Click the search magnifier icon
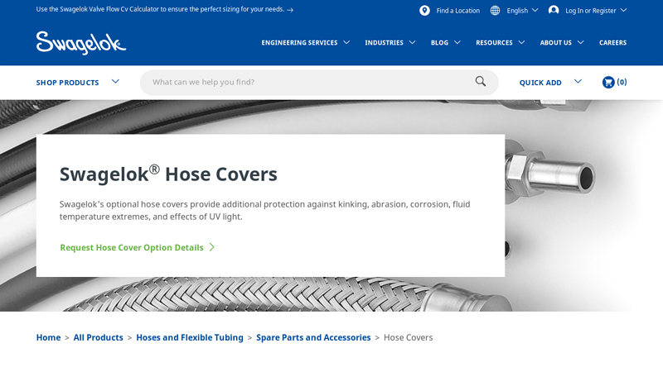Viewport: 663px width, 372px height. pos(481,81)
